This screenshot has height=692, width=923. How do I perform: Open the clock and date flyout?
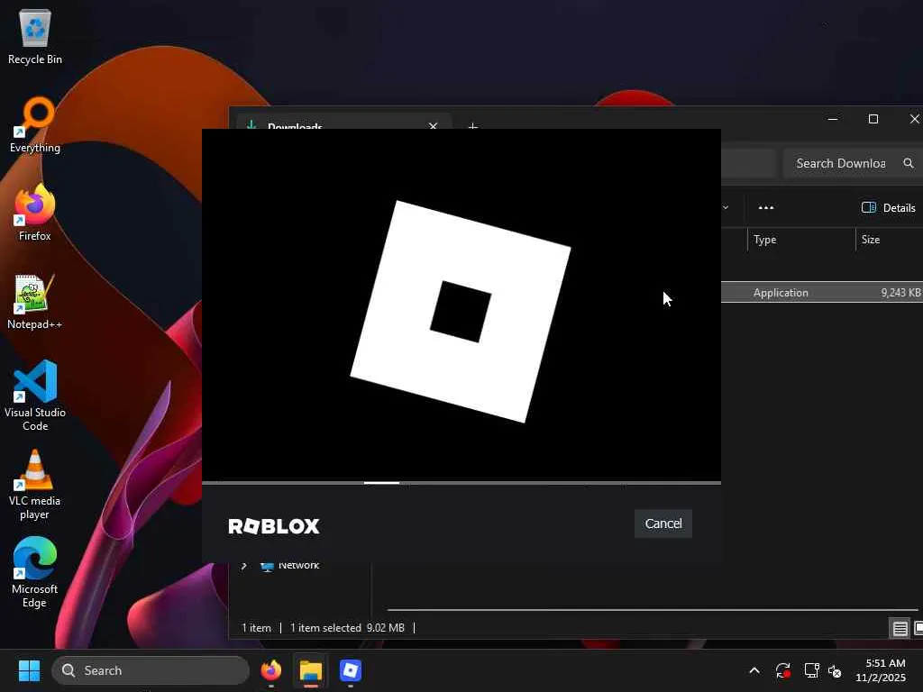881,670
